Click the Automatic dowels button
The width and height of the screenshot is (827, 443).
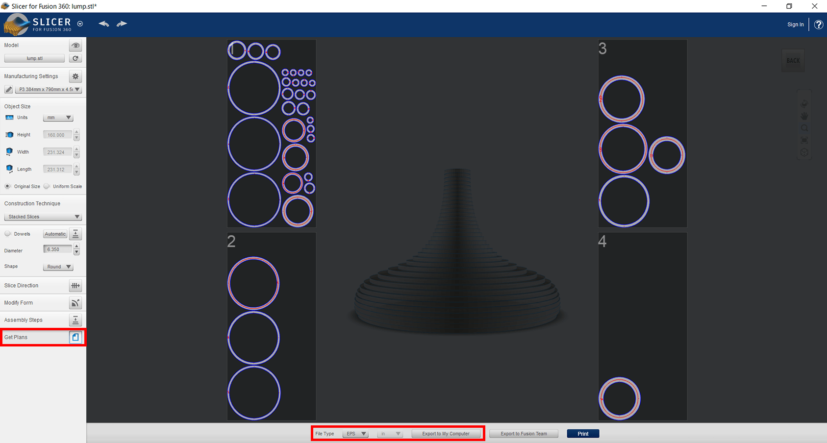click(x=55, y=234)
